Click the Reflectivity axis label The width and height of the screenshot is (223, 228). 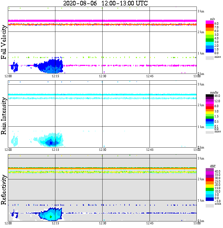coord(4,190)
